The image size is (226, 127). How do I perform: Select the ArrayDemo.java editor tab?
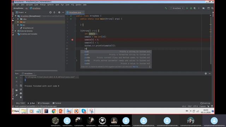75,12
